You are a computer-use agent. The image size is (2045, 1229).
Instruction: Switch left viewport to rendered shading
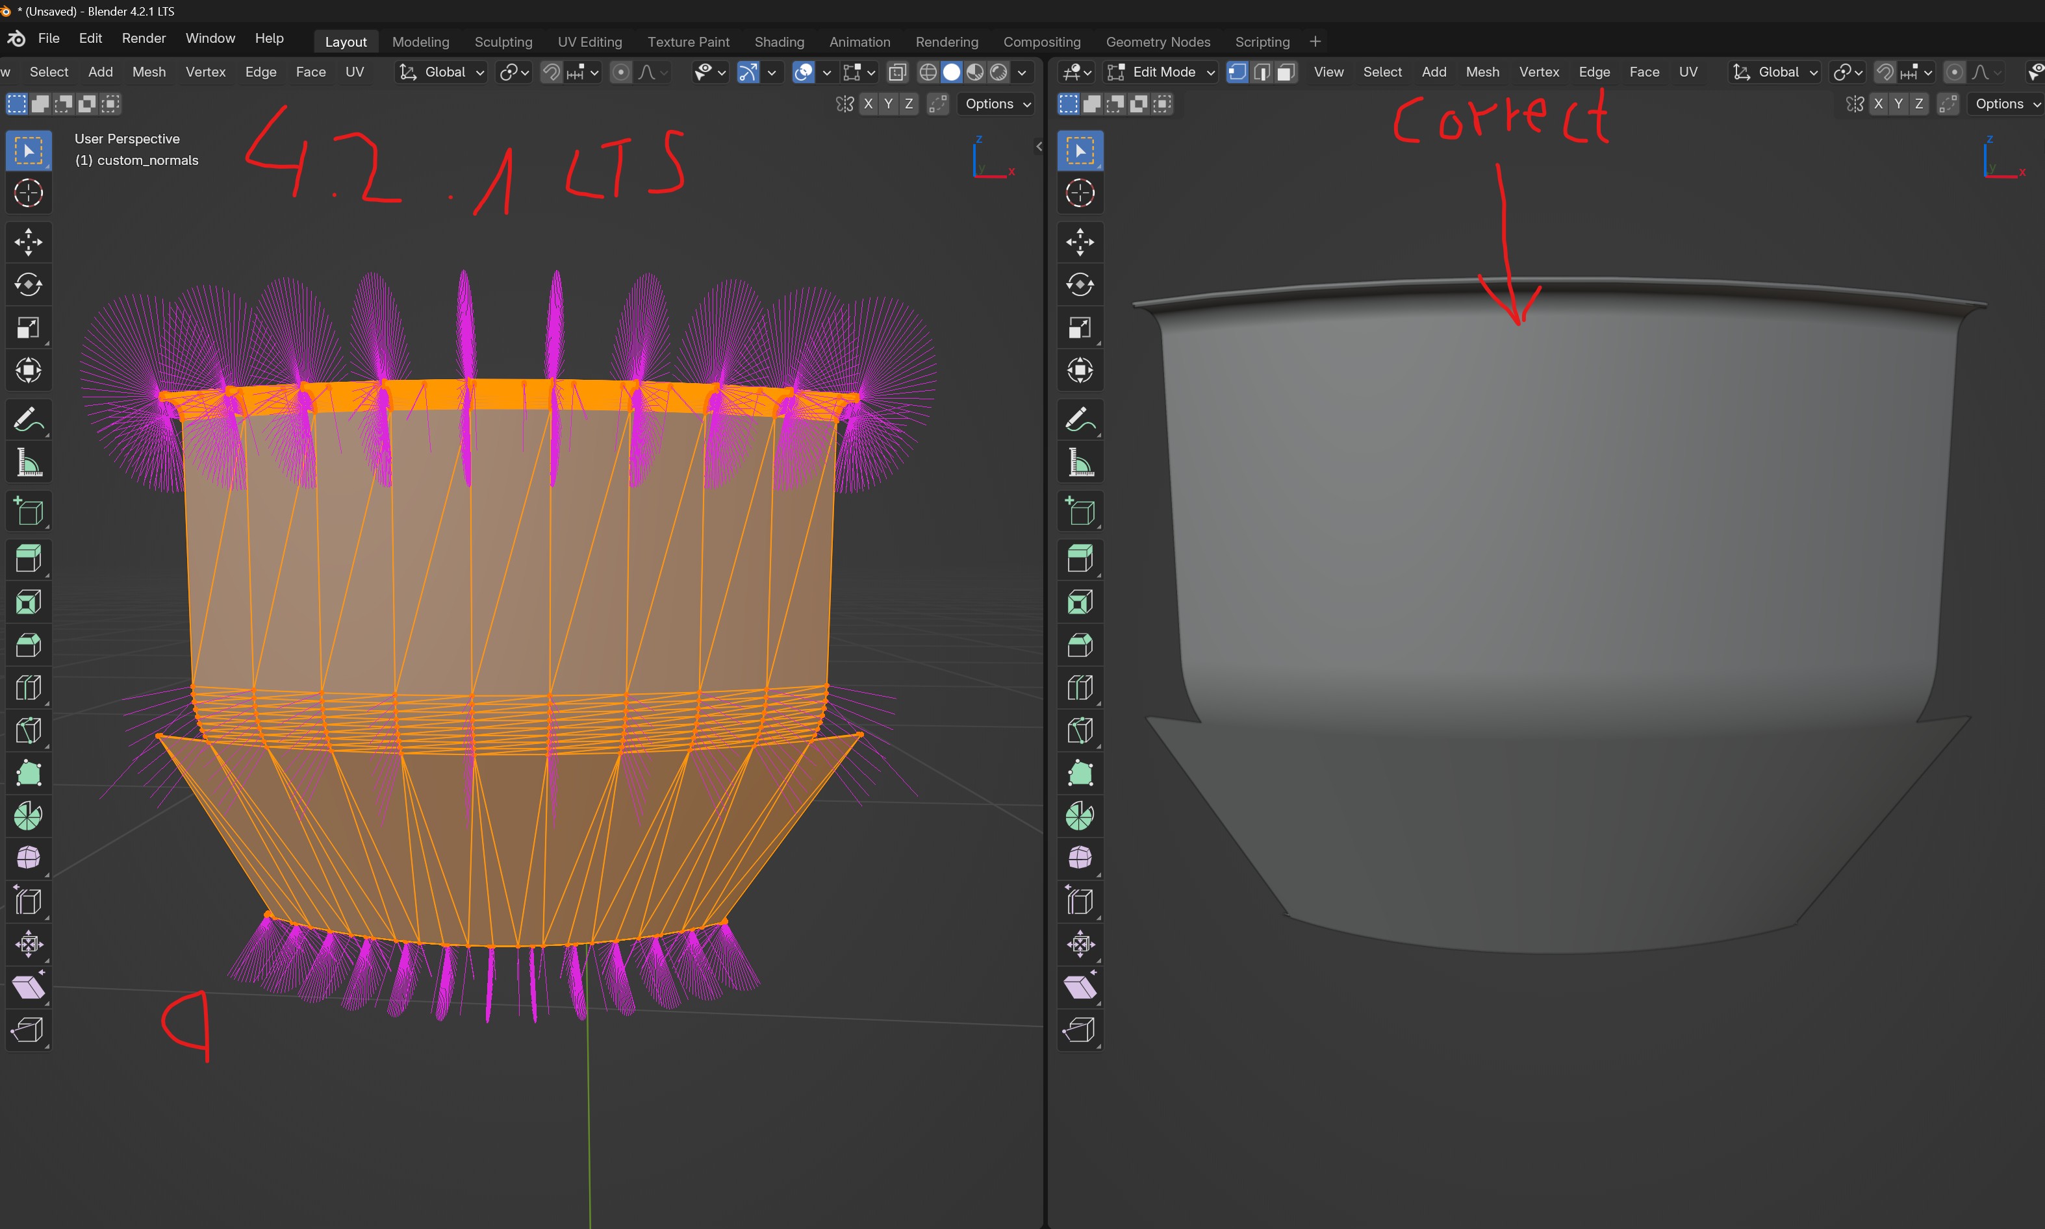998,72
